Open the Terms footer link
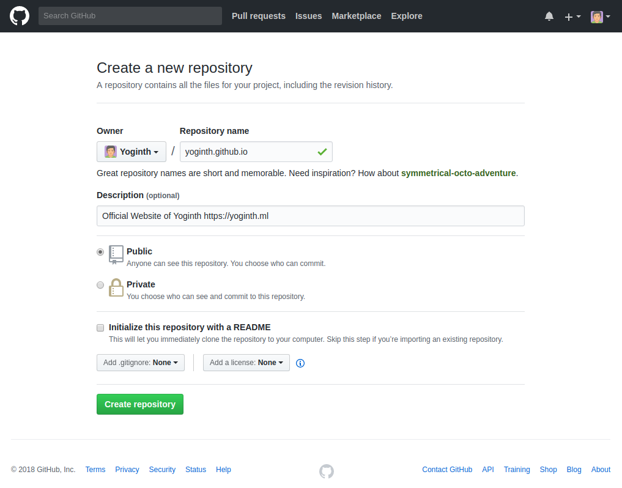 click(x=95, y=470)
